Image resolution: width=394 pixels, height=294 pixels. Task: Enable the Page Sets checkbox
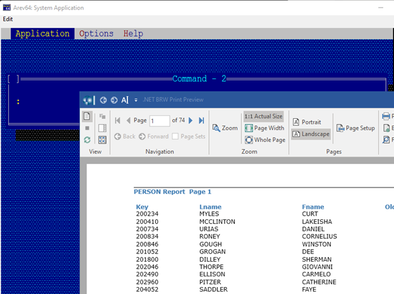click(x=175, y=137)
